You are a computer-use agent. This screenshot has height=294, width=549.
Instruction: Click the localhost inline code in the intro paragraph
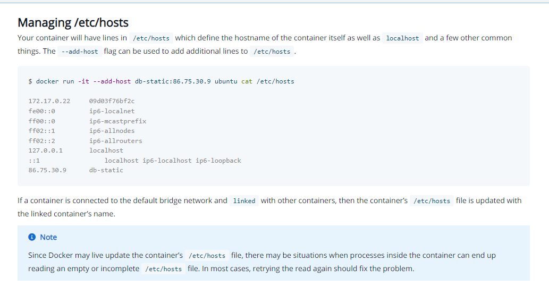point(402,38)
